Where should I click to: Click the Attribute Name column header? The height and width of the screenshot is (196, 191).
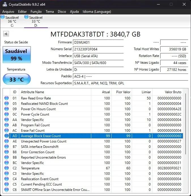pos(55,92)
